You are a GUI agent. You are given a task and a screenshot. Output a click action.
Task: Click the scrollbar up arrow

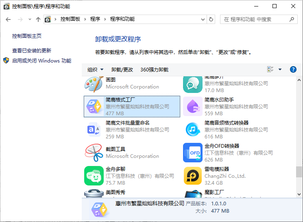pyautogui.click(x=299, y=80)
